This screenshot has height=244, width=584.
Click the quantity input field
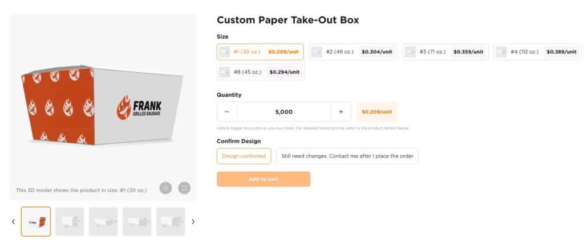283,112
